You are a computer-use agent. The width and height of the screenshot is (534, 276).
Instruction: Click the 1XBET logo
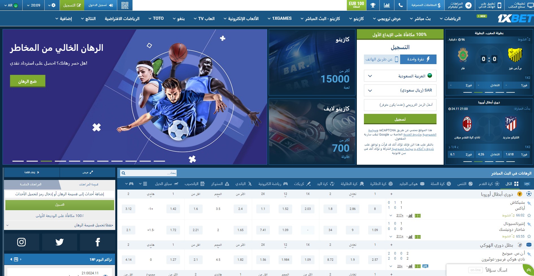point(515,19)
